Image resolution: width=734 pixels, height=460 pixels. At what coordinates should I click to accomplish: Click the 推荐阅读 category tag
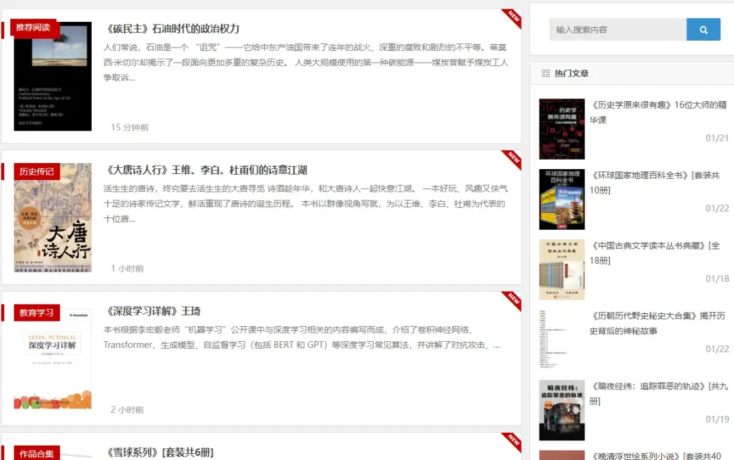33,28
